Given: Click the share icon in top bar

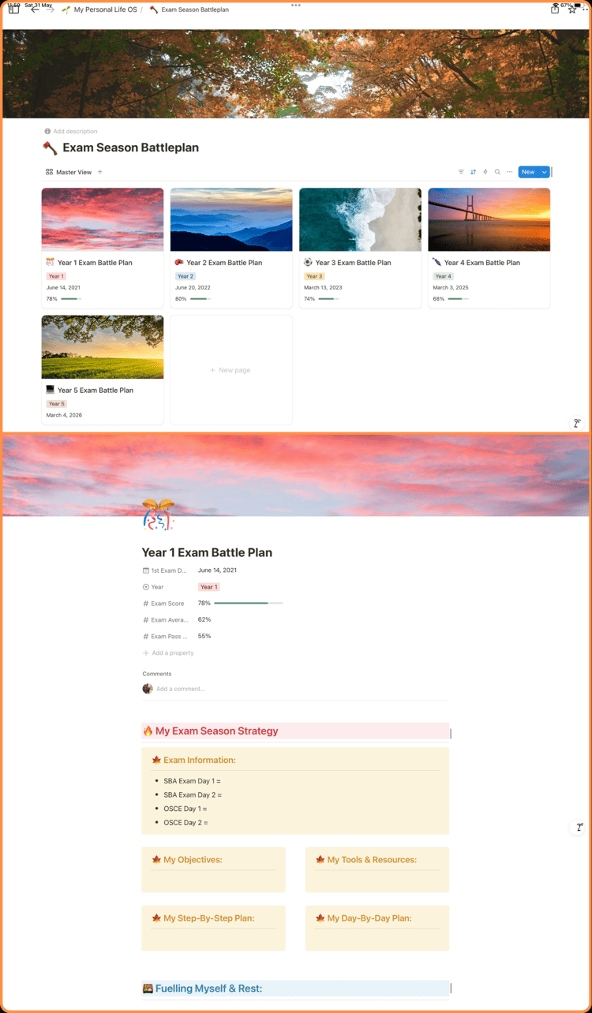Looking at the screenshot, I should [x=555, y=9].
